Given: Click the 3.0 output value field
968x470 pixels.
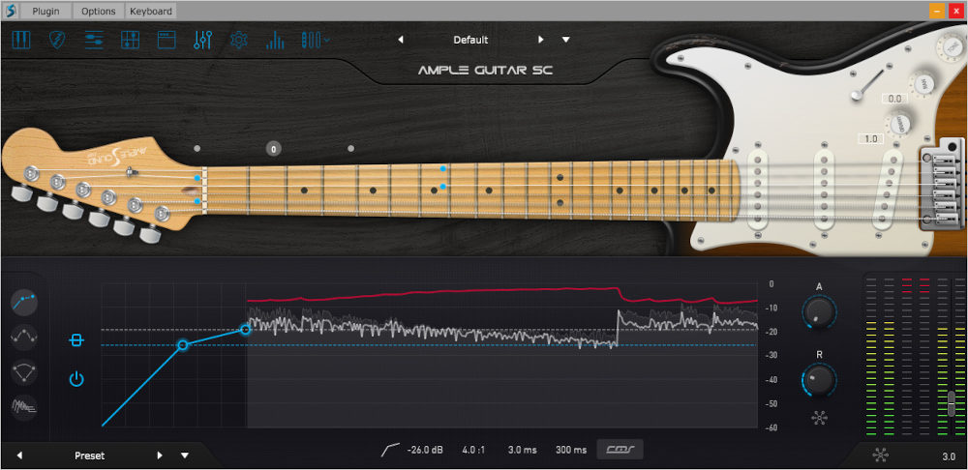Looking at the screenshot, I should pos(949,456).
